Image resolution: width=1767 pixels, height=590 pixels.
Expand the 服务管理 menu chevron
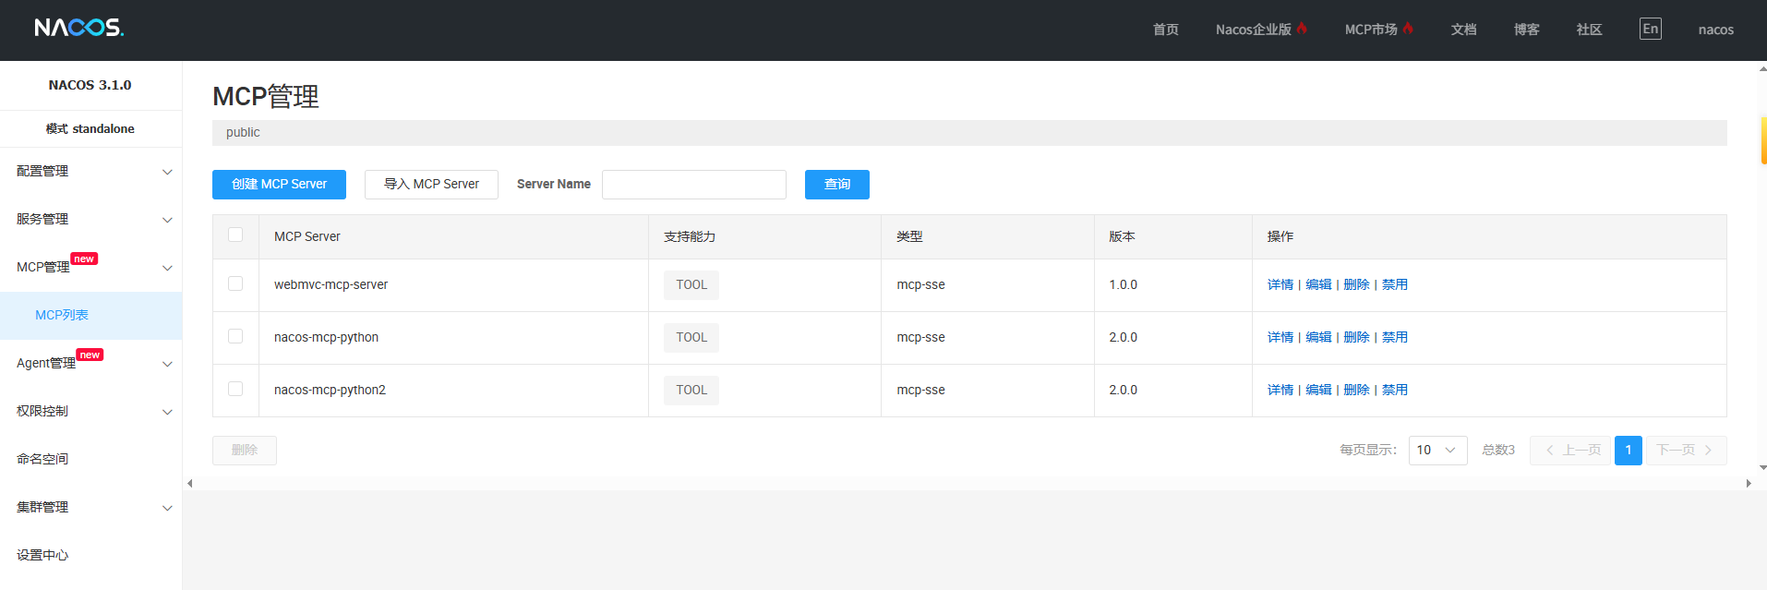tap(167, 220)
